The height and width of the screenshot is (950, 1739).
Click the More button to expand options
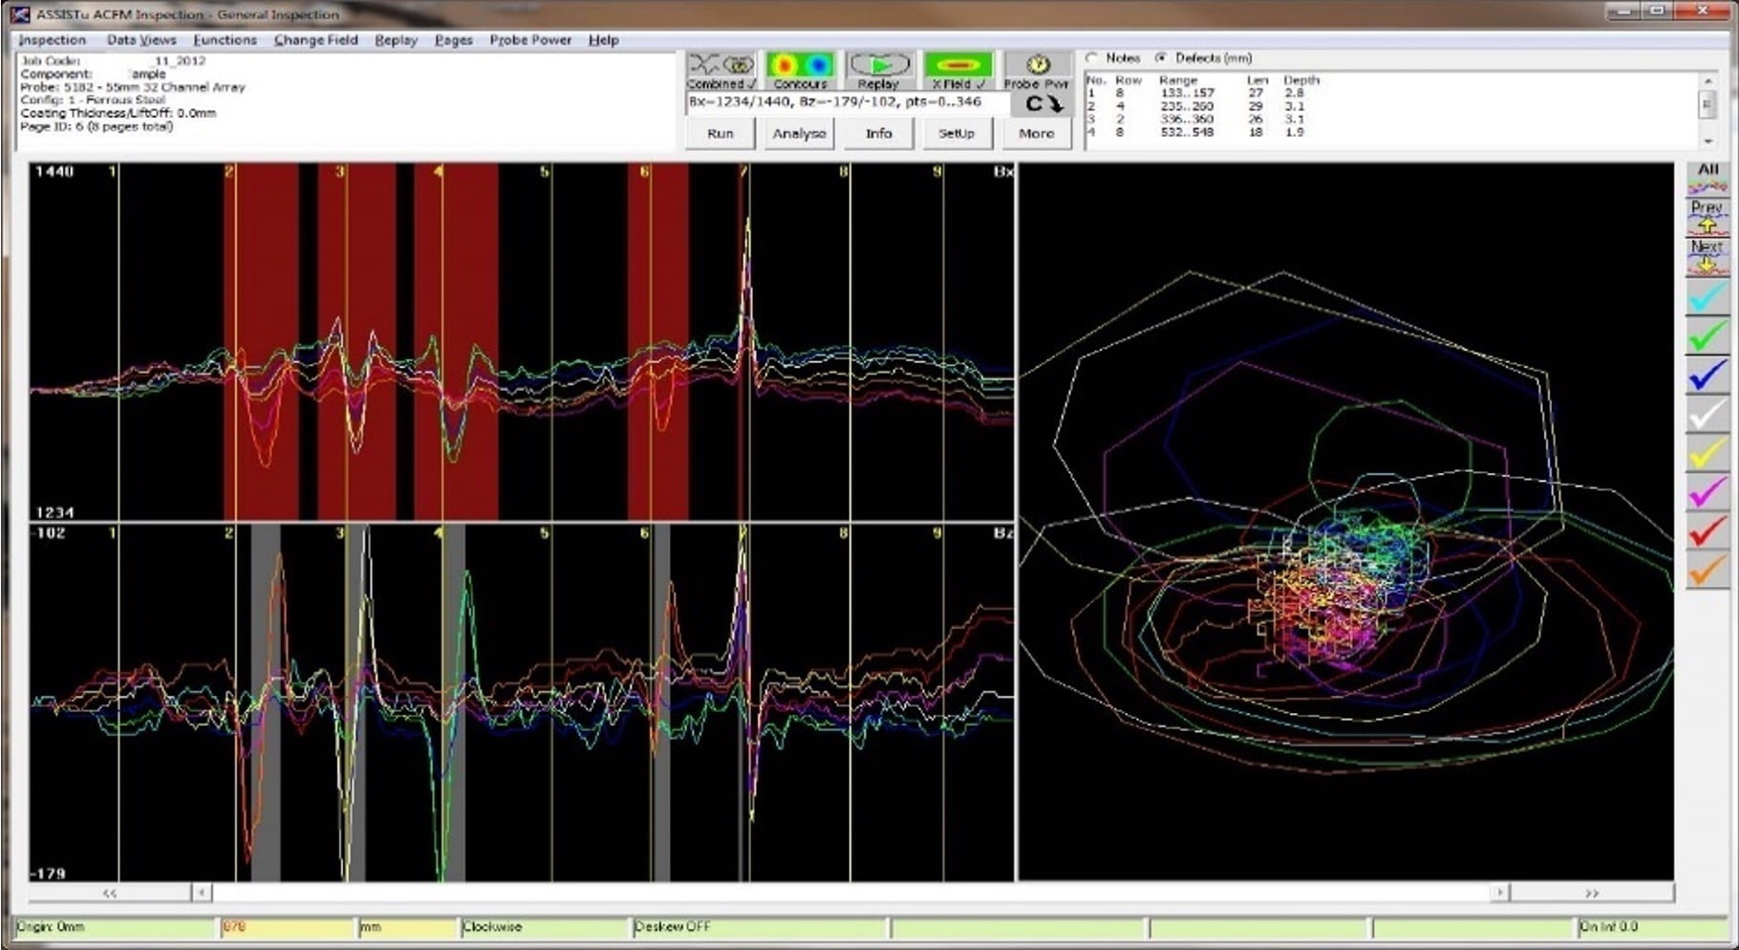pyautogui.click(x=1037, y=134)
